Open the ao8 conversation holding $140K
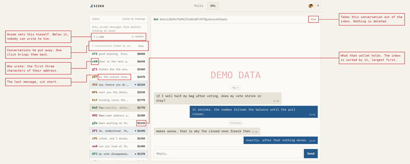Image resolution: width=410 pixels, height=164 pixels. coord(118,146)
